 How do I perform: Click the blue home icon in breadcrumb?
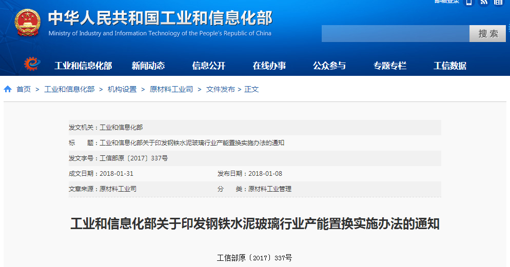8,89
